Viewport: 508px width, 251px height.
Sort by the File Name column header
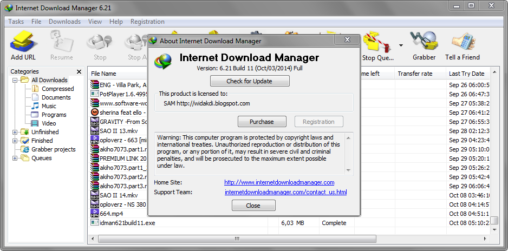tap(103, 74)
